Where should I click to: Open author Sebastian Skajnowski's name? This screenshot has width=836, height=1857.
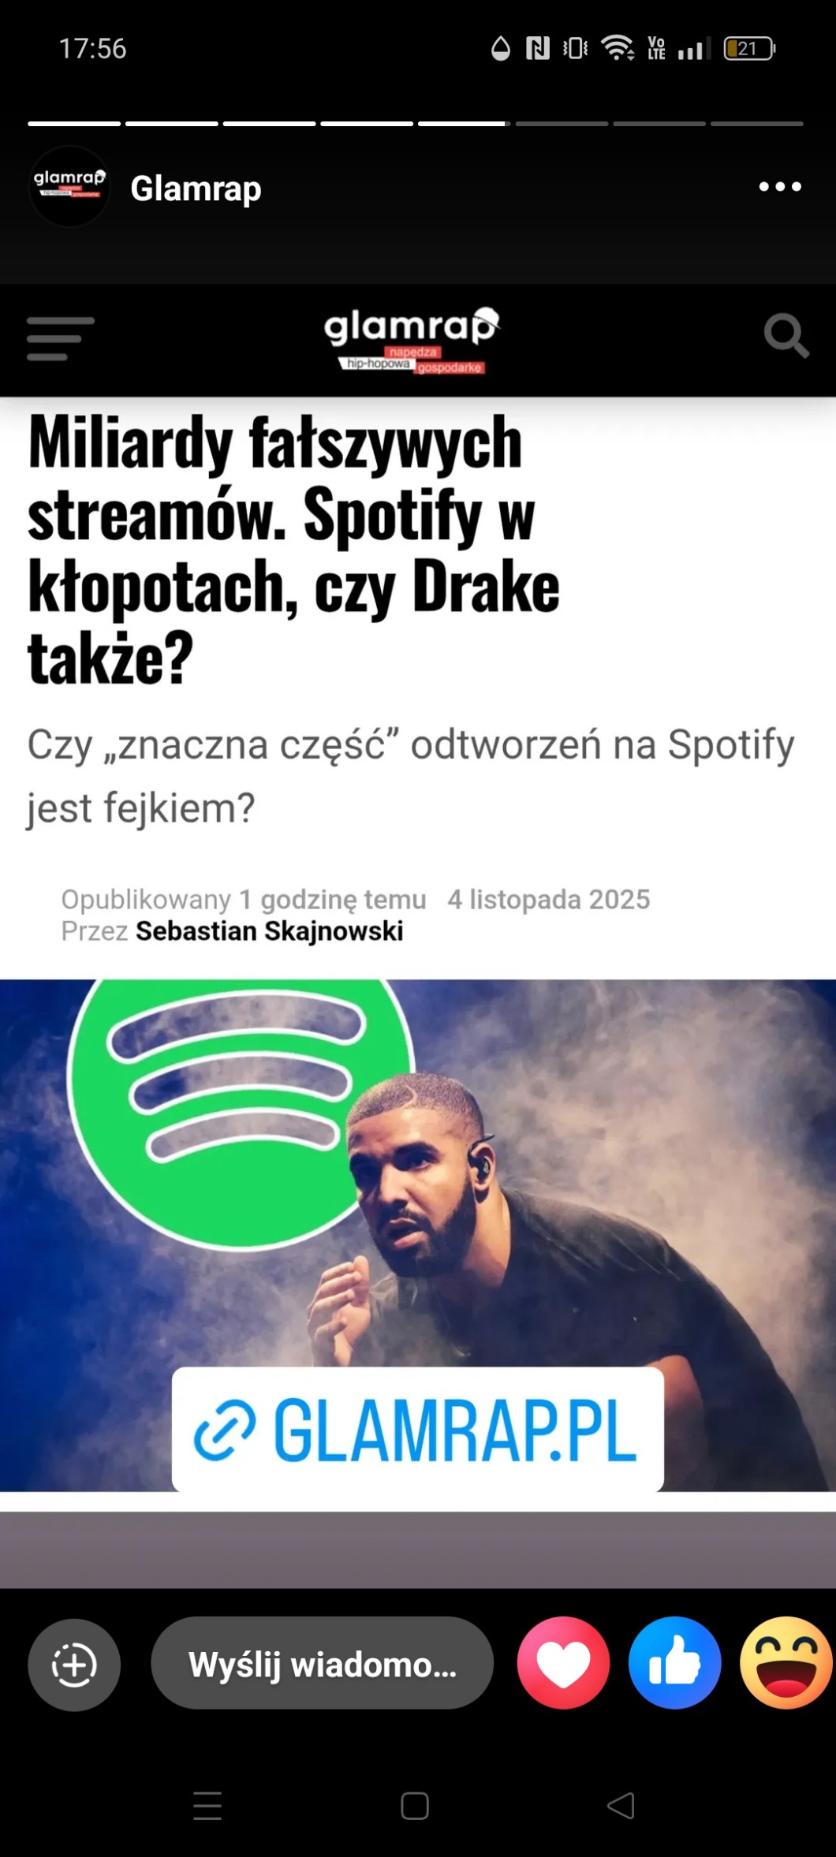270,931
